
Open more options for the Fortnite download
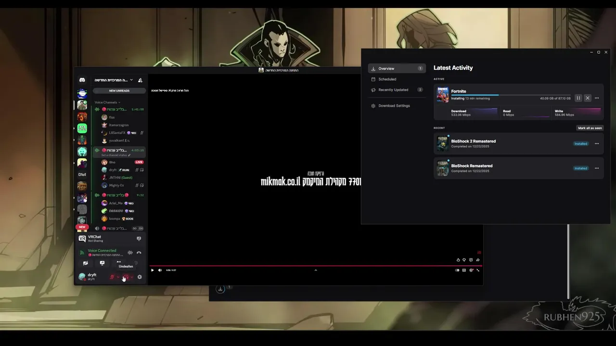[x=597, y=98]
